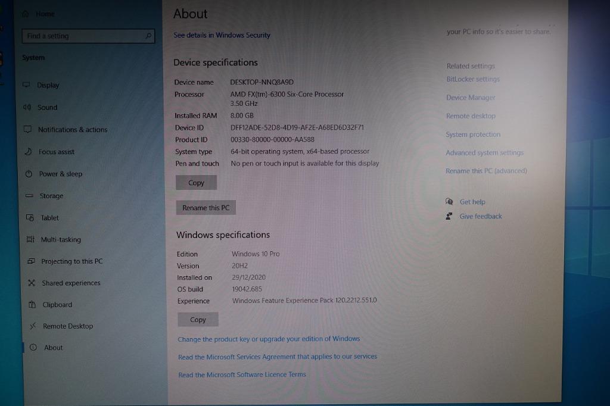This screenshot has height=406, width=610.
Task: Click the Remote Desktop icon
Action: pos(33,326)
